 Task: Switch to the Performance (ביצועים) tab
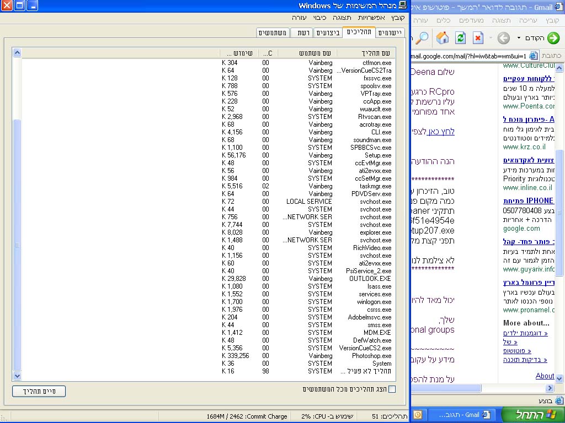pyautogui.click(x=328, y=33)
